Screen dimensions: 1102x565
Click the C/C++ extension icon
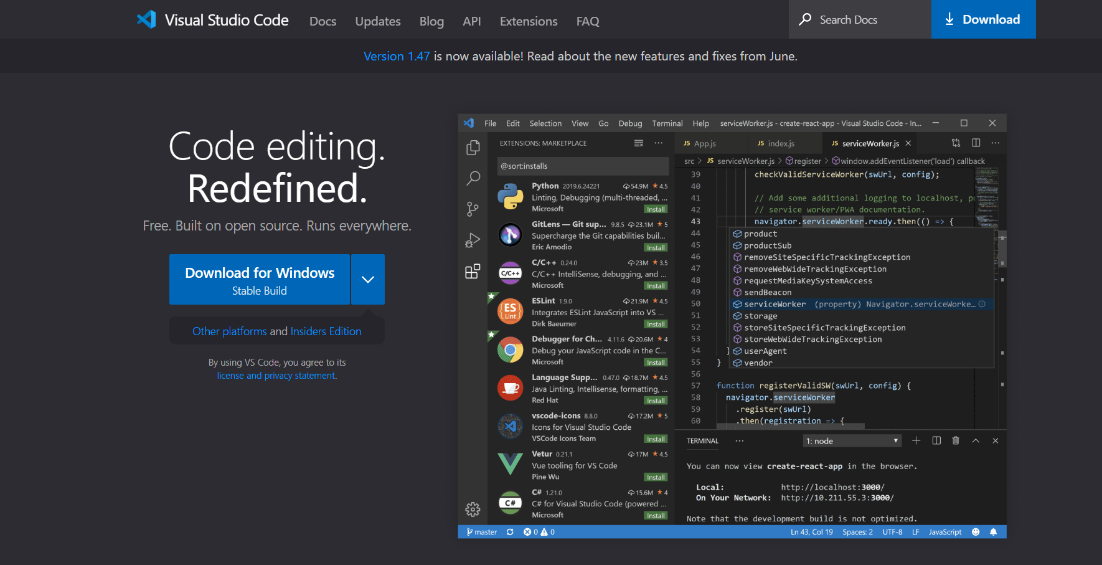click(511, 273)
